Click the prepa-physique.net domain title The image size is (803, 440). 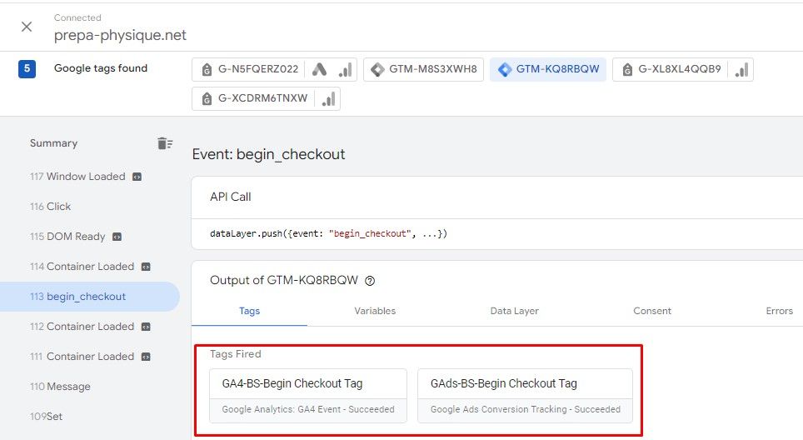(120, 35)
